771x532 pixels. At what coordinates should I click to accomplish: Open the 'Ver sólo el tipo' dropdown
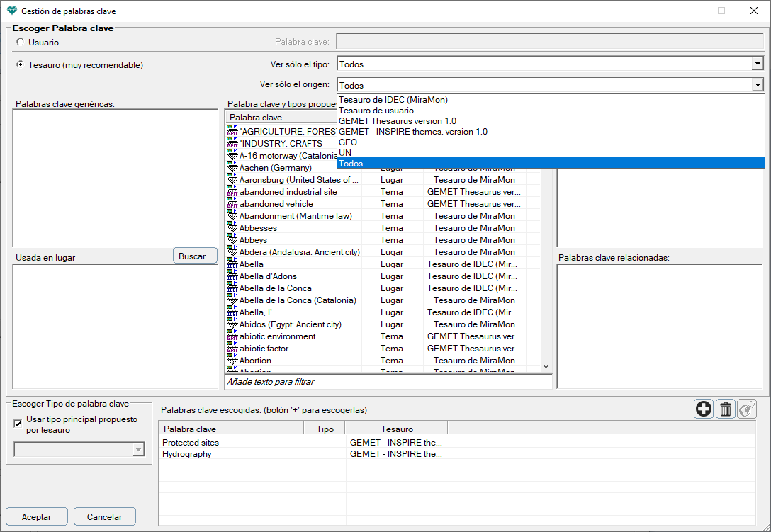(757, 64)
